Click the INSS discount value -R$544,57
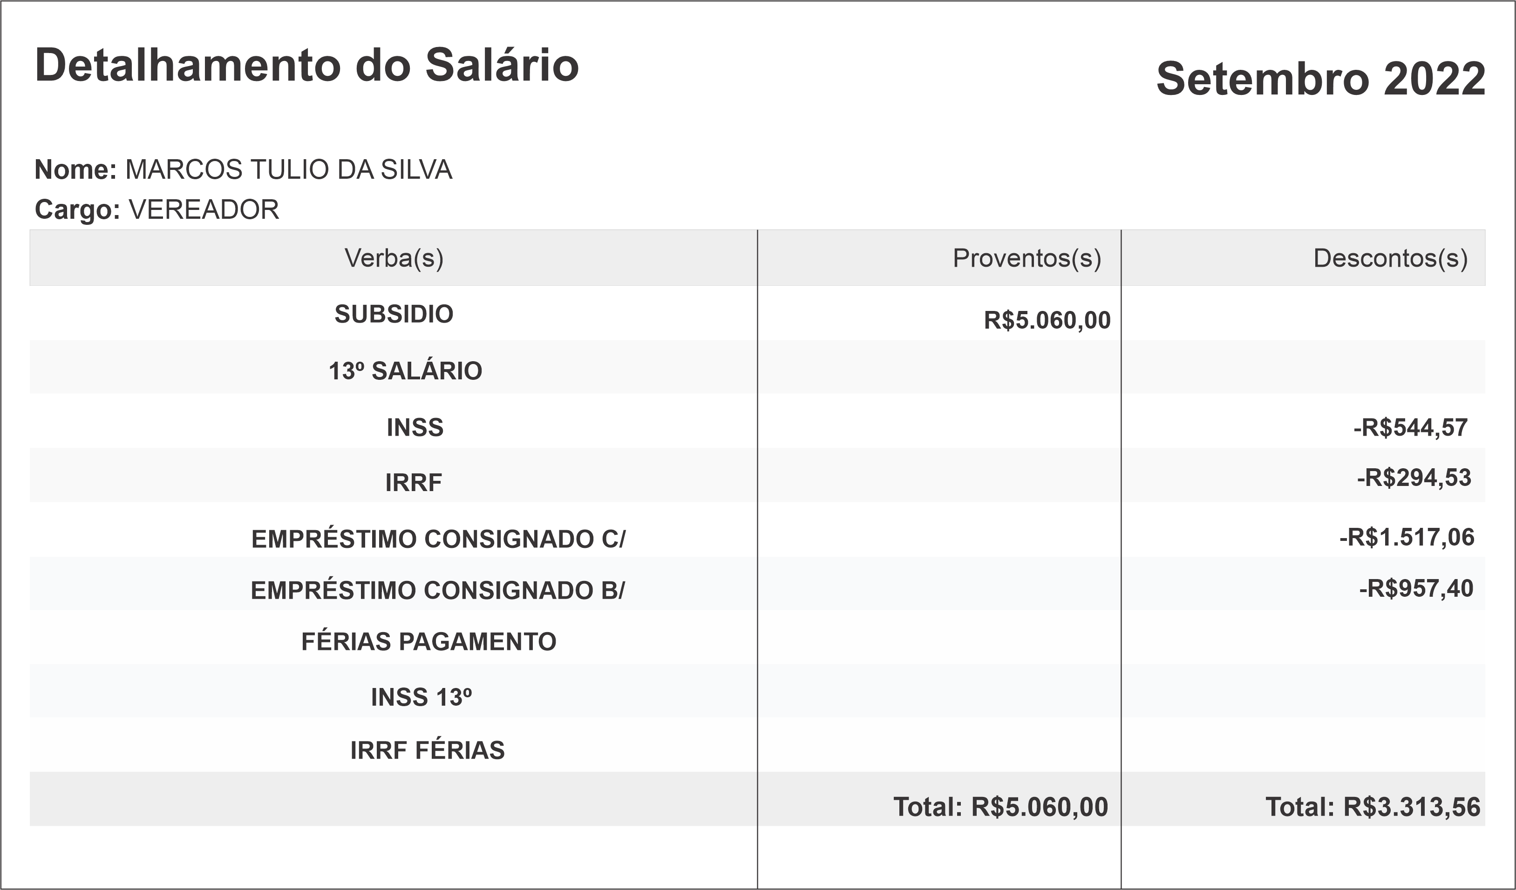This screenshot has width=1516, height=890. pos(1410,428)
